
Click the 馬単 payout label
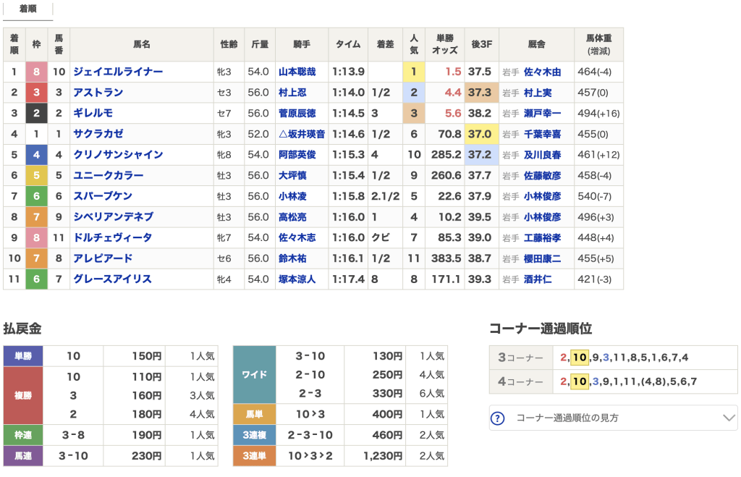254,414
